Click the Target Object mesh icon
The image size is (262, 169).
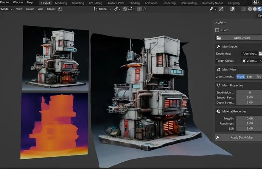244,61
